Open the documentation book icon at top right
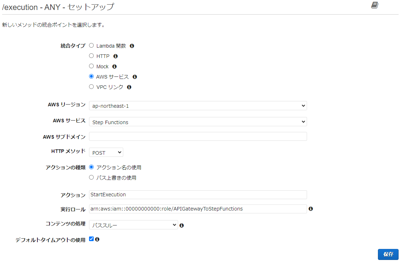405x266 pixels. click(374, 5)
